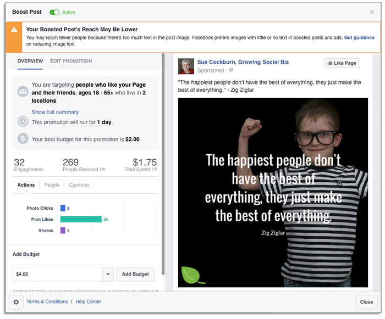The width and height of the screenshot is (385, 319).
Task: Click the left panel scrollbar
Action: coord(163,164)
